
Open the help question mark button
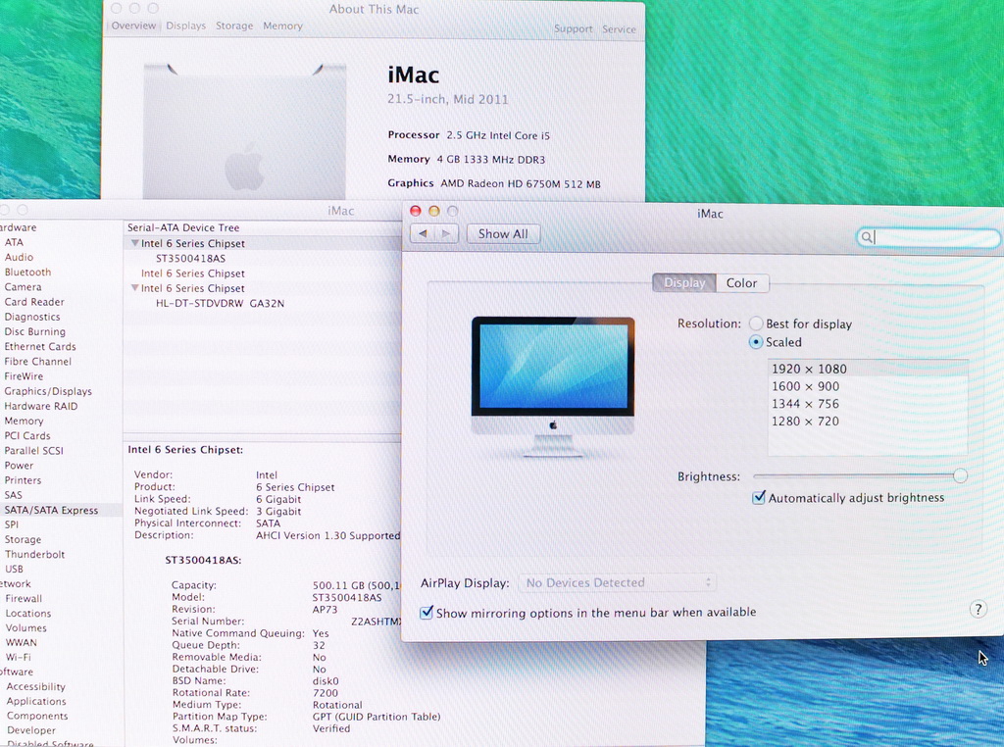(x=978, y=609)
